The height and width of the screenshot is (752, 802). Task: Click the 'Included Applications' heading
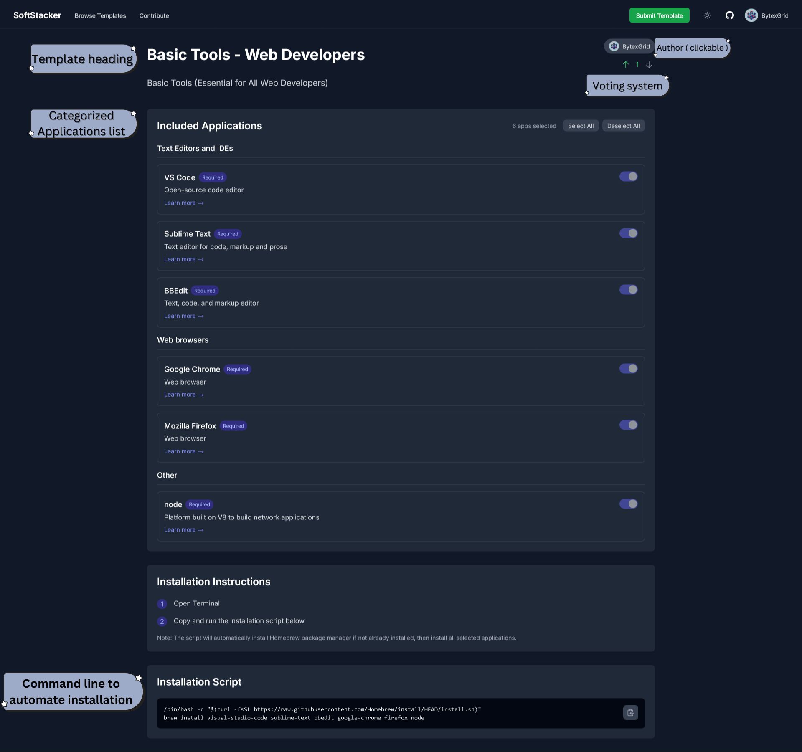(210, 126)
